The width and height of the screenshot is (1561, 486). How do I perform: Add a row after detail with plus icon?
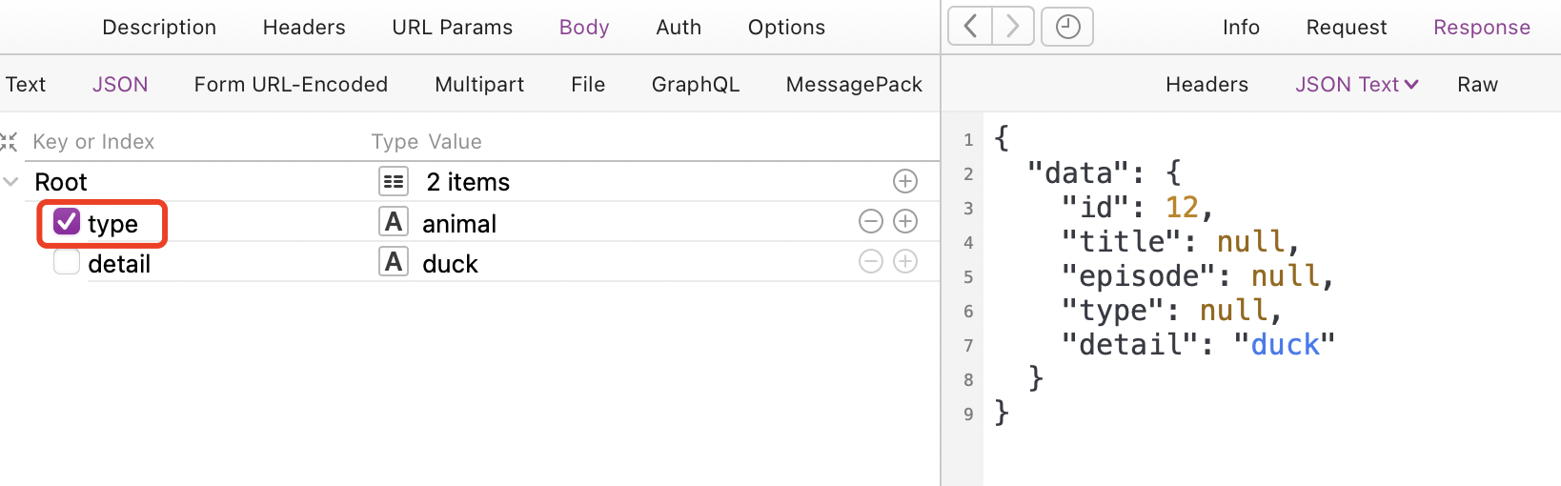[905, 261]
